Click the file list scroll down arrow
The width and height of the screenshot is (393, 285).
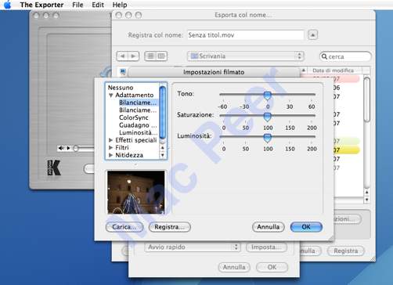(367, 200)
